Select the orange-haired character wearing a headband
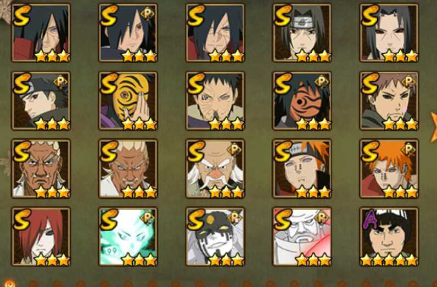The height and width of the screenshot is (287, 437). [x=302, y=168]
